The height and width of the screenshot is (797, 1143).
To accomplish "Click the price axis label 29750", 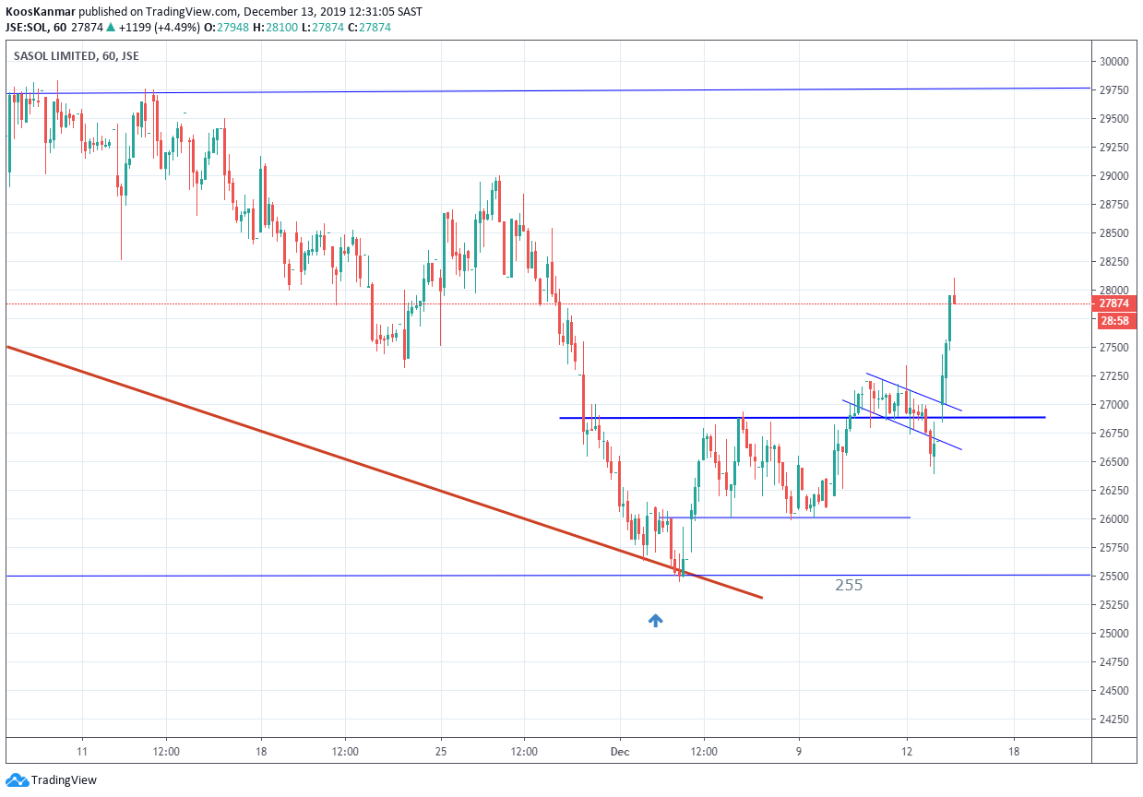I will click(x=1114, y=90).
